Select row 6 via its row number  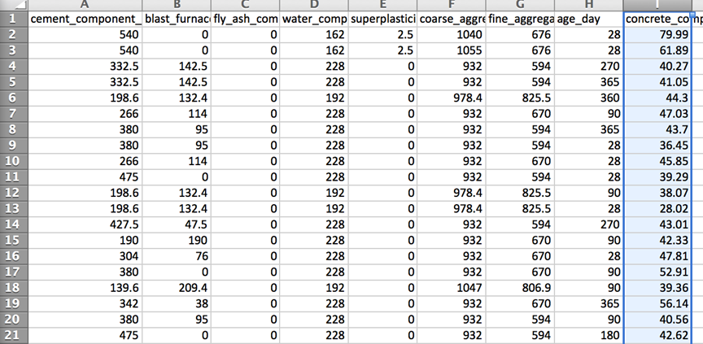(x=13, y=96)
